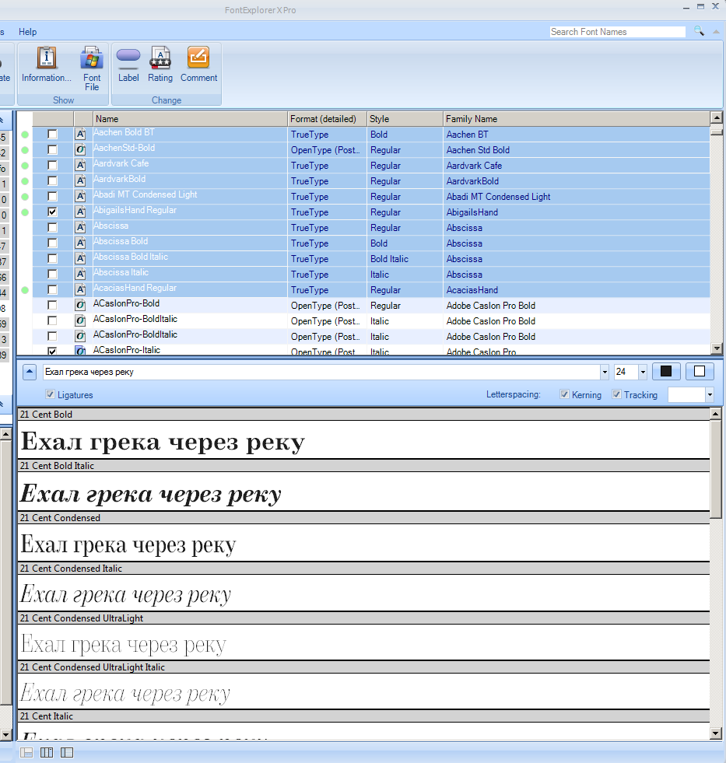The height and width of the screenshot is (763, 726).
Task: Select the Abscissa Italic font row
Action: coord(371,275)
